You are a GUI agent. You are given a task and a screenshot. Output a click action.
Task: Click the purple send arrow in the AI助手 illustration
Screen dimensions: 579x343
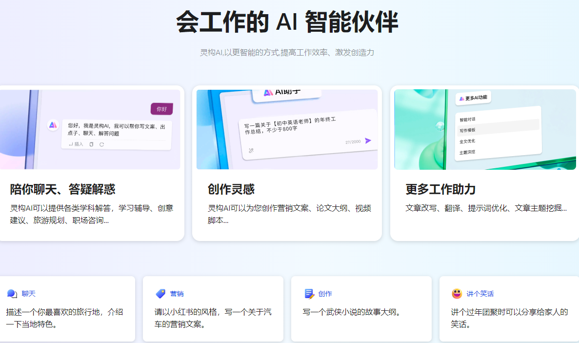tap(368, 141)
